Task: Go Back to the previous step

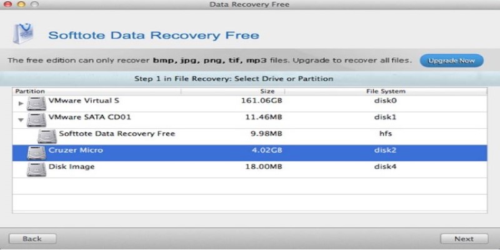Action: [x=32, y=239]
